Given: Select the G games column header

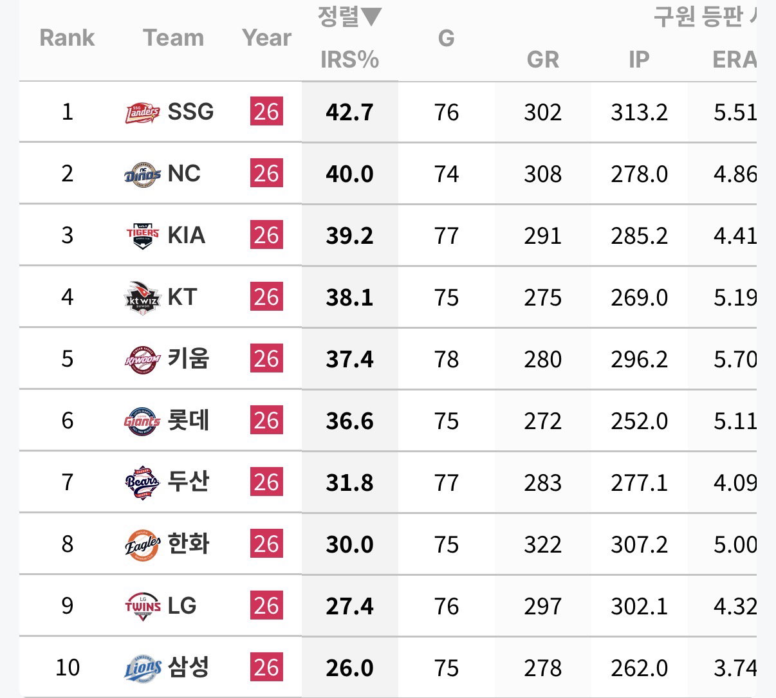Looking at the screenshot, I should click(x=446, y=39).
